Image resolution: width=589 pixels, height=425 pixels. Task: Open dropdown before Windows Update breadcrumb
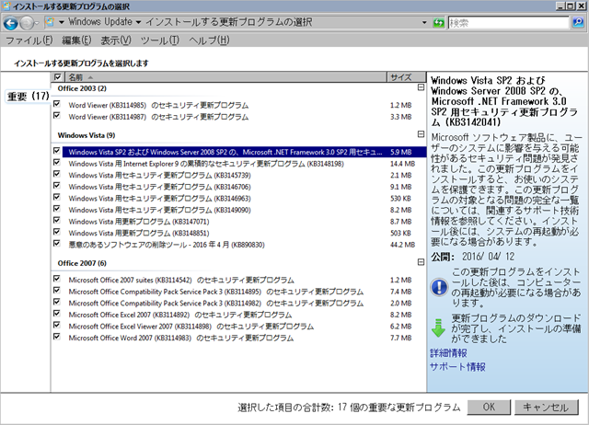point(62,22)
